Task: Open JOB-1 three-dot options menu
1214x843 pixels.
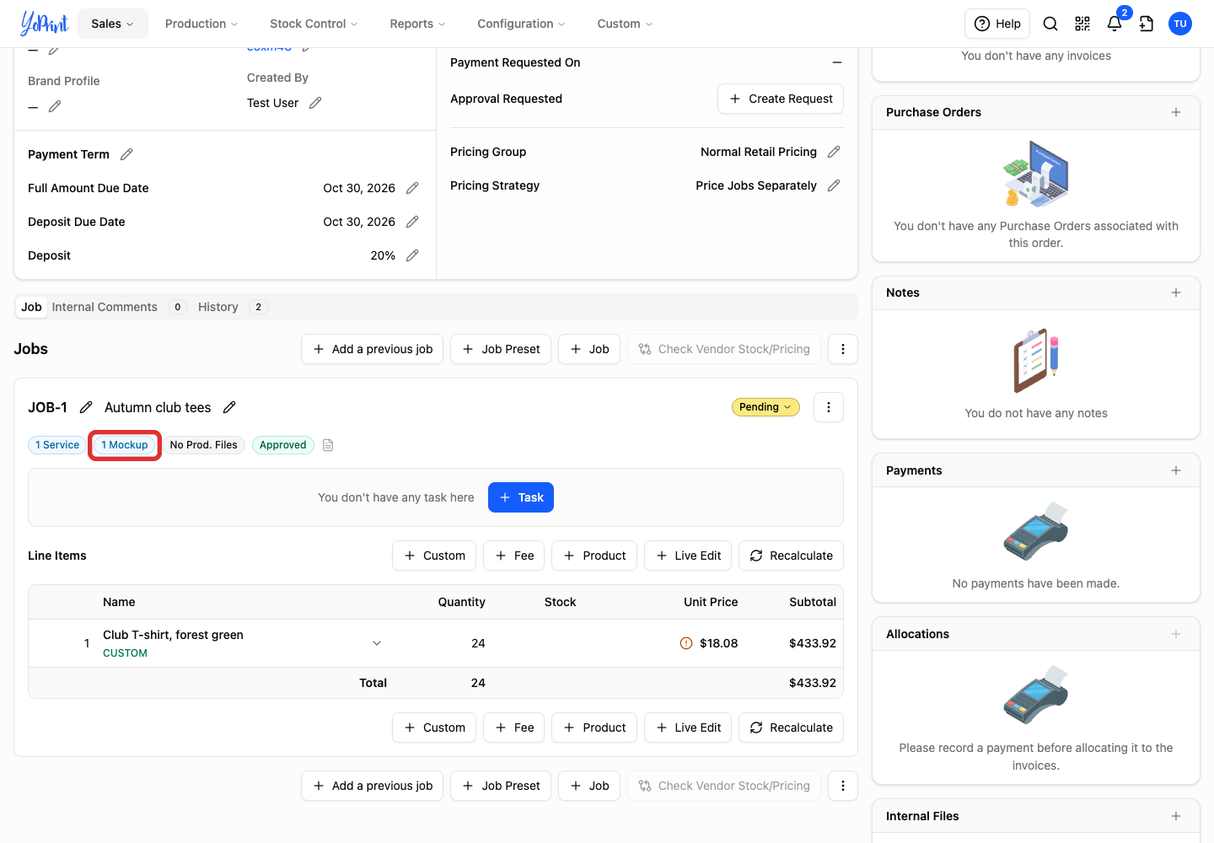Action: (829, 407)
